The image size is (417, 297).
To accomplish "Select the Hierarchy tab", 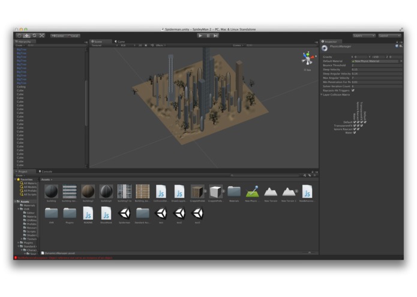I will [x=25, y=41].
